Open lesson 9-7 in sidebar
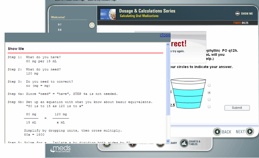Screen dimensions: 259x158 tap(60, 24)
